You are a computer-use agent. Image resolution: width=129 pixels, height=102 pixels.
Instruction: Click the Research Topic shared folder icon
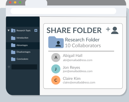(x=13, y=30)
